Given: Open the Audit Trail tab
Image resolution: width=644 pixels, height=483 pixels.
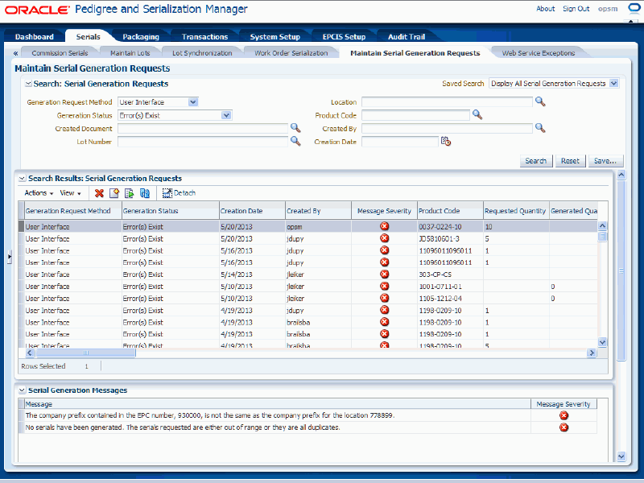Looking at the screenshot, I should 407,36.
